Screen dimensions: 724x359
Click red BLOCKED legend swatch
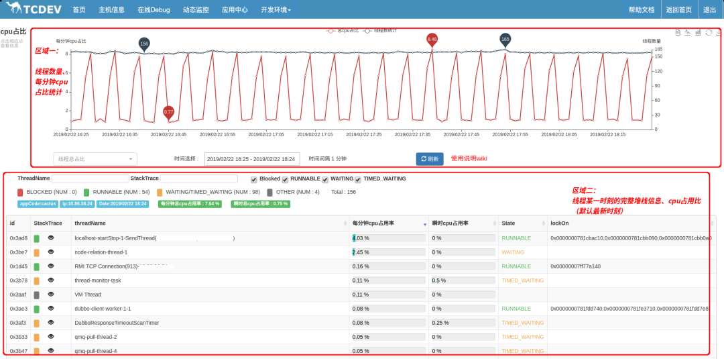pos(20,192)
